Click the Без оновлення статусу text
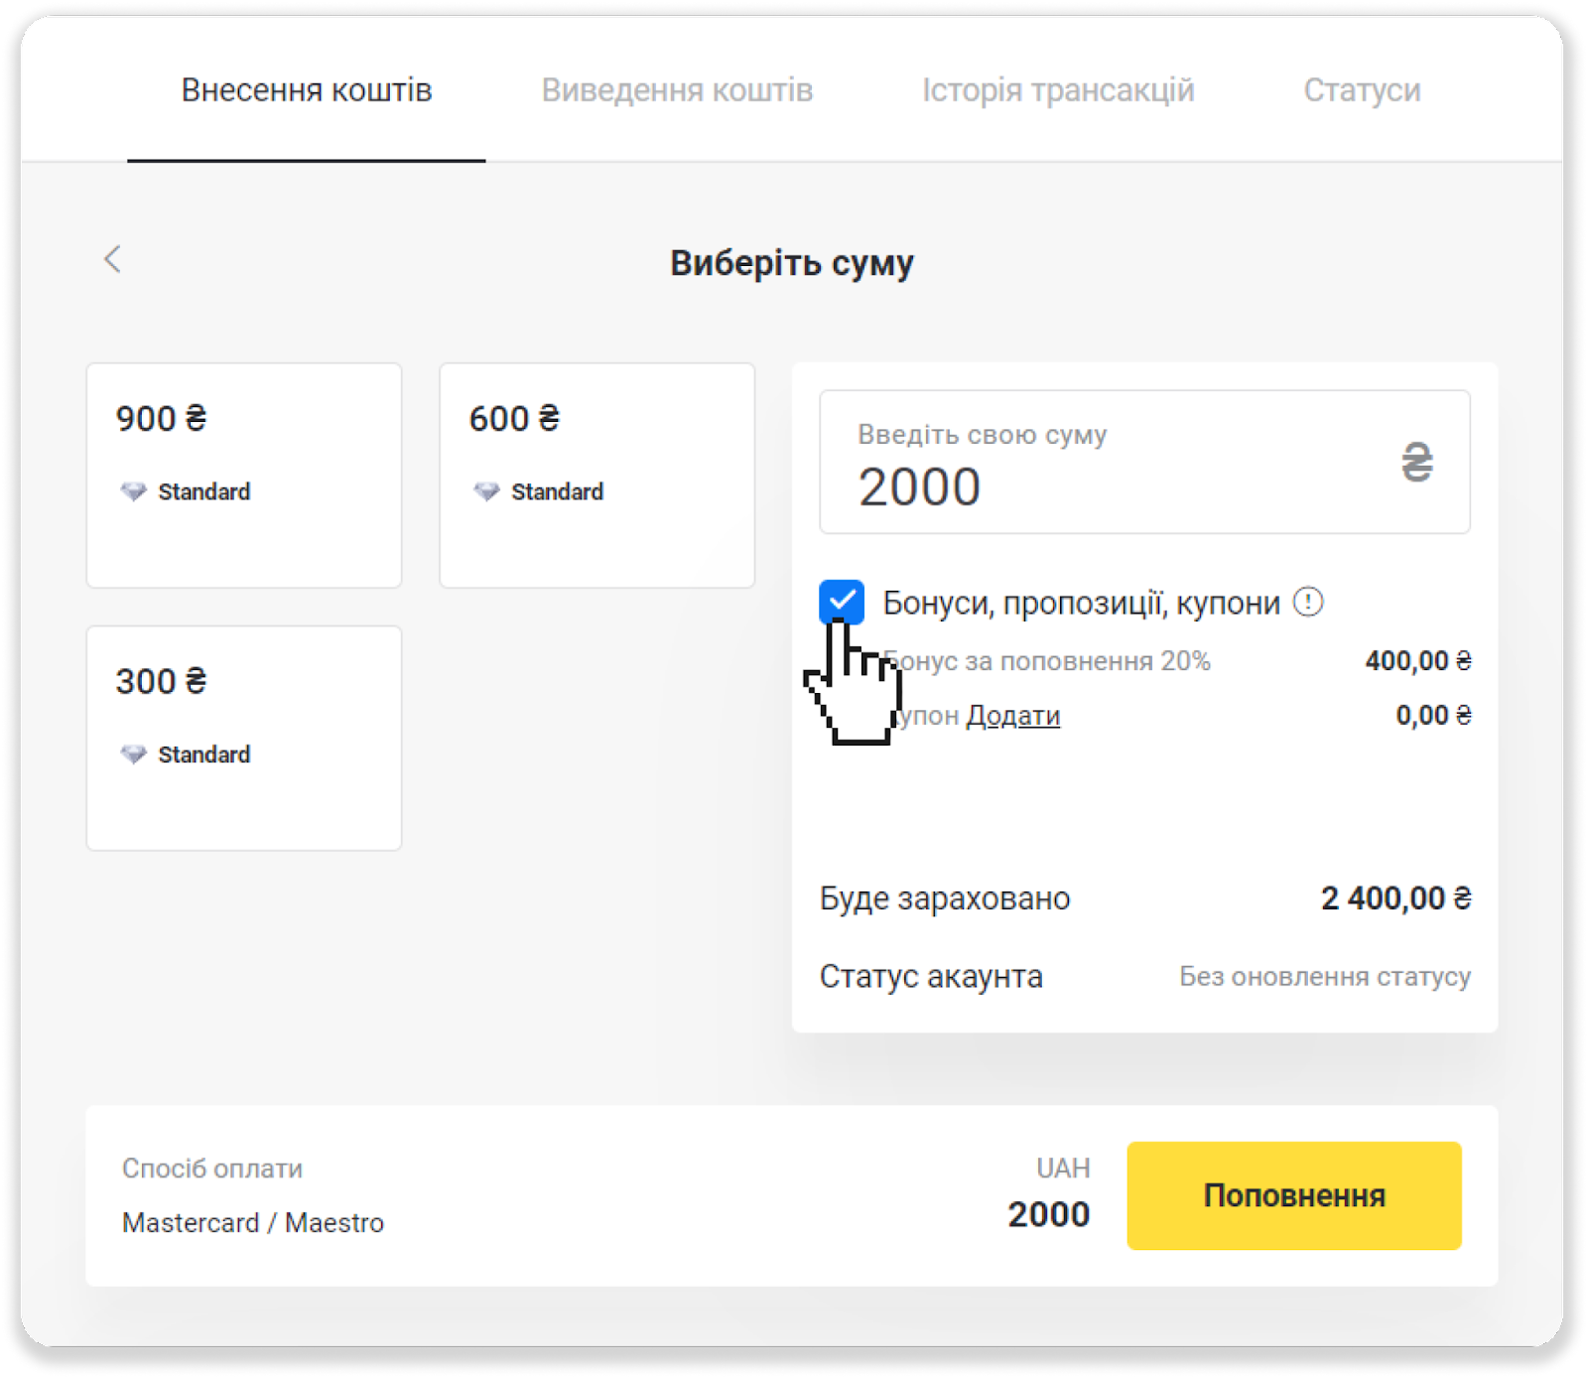This screenshot has width=1588, height=1378. click(x=1324, y=977)
